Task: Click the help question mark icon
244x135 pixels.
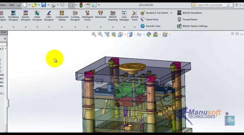Action: coord(237,5)
